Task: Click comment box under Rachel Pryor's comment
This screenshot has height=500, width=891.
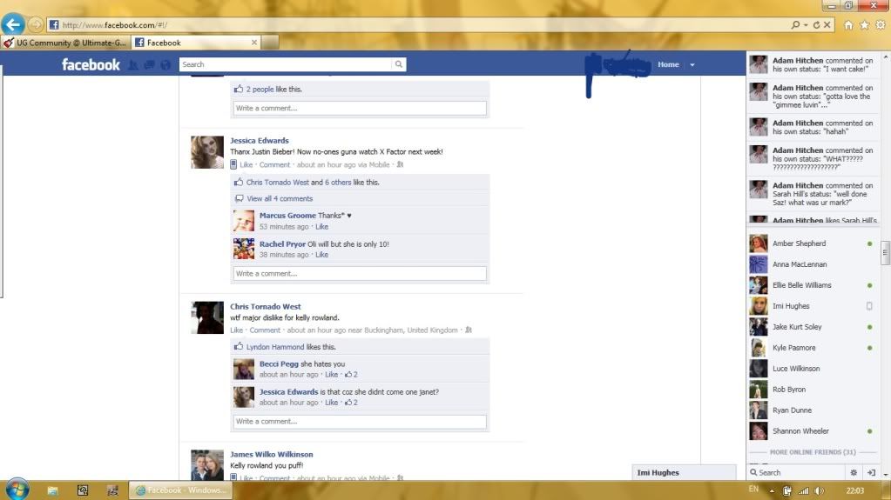Action: (x=360, y=274)
